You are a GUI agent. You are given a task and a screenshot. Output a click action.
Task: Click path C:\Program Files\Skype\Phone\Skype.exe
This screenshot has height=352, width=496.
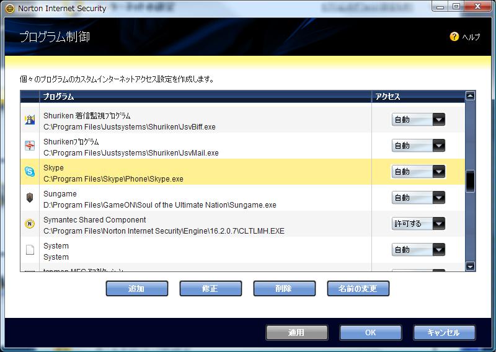[x=113, y=179]
